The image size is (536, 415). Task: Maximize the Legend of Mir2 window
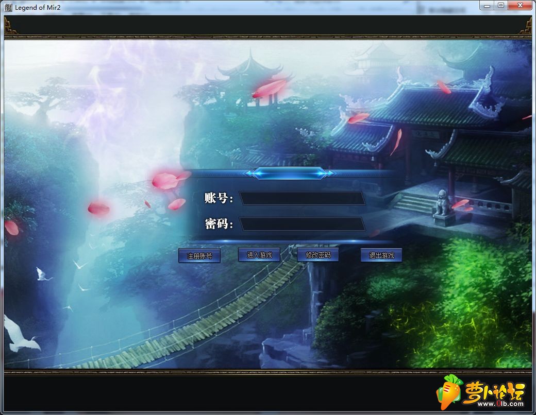click(x=501, y=6)
